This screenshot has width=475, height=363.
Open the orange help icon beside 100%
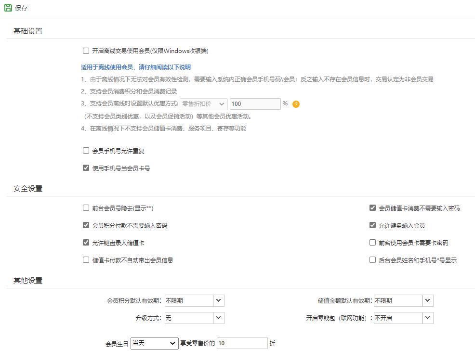pos(296,104)
